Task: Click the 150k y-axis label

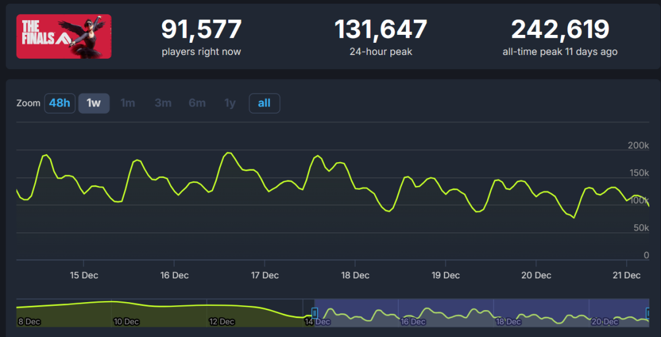Action: coord(638,173)
